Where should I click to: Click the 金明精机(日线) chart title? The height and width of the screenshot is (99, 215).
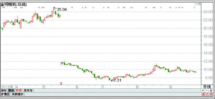tap(13, 4)
